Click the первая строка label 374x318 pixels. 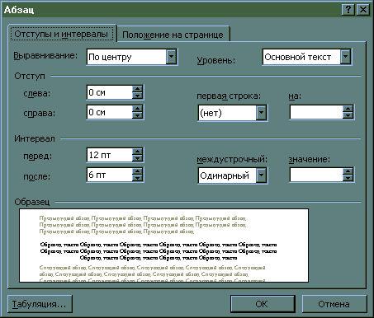click(229, 96)
